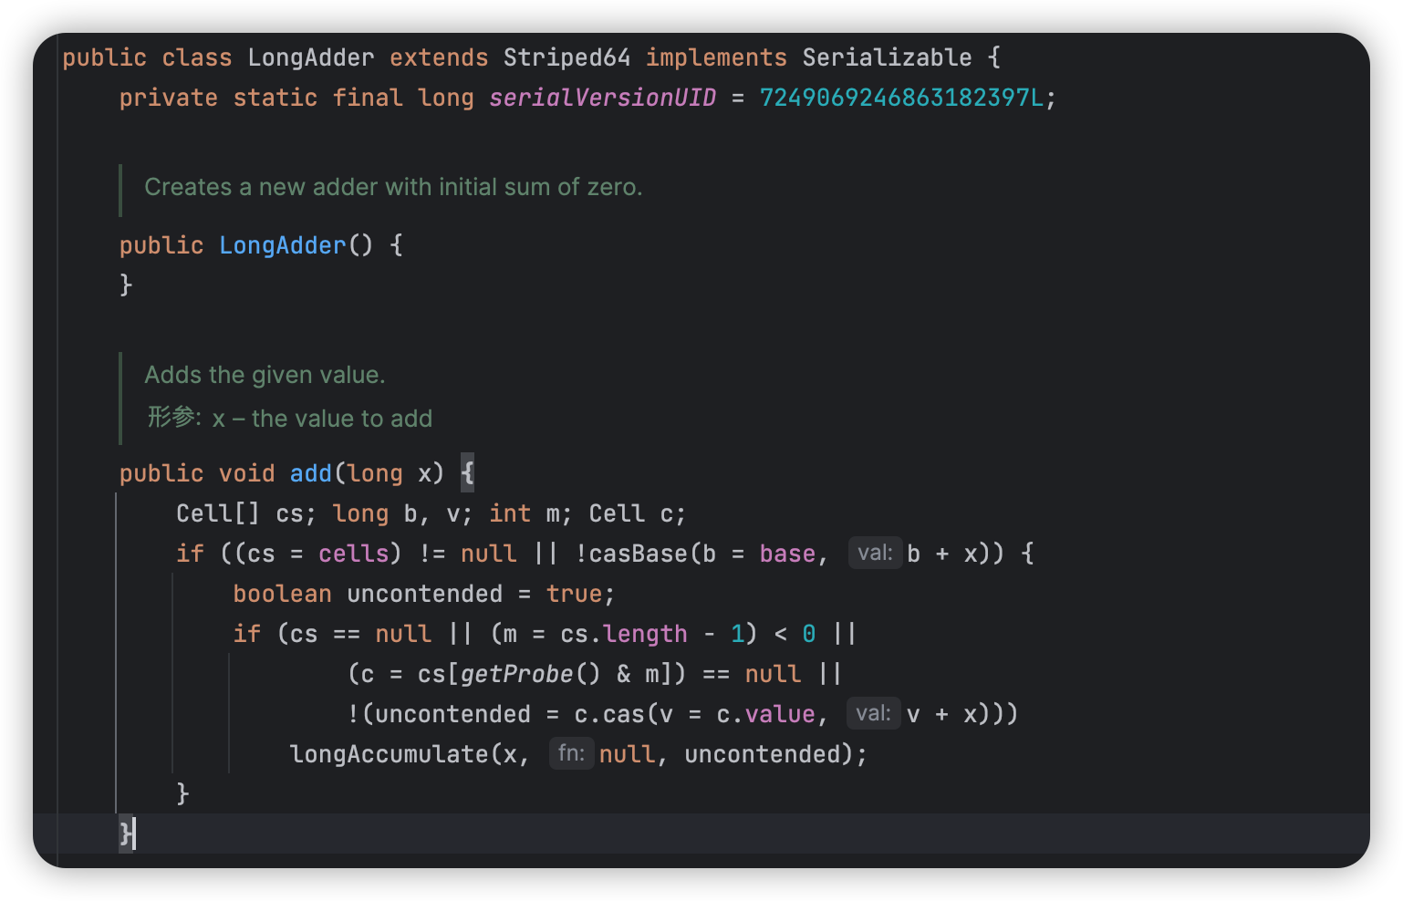Click the getProbe() method call
Viewport: 1403px width, 901px height.
pos(531,674)
